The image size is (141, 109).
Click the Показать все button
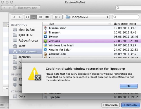27,8
